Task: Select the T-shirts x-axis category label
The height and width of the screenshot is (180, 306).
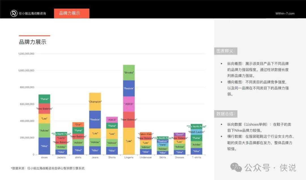Action: (196, 158)
